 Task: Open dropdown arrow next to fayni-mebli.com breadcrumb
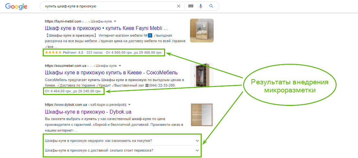(x=115, y=21)
